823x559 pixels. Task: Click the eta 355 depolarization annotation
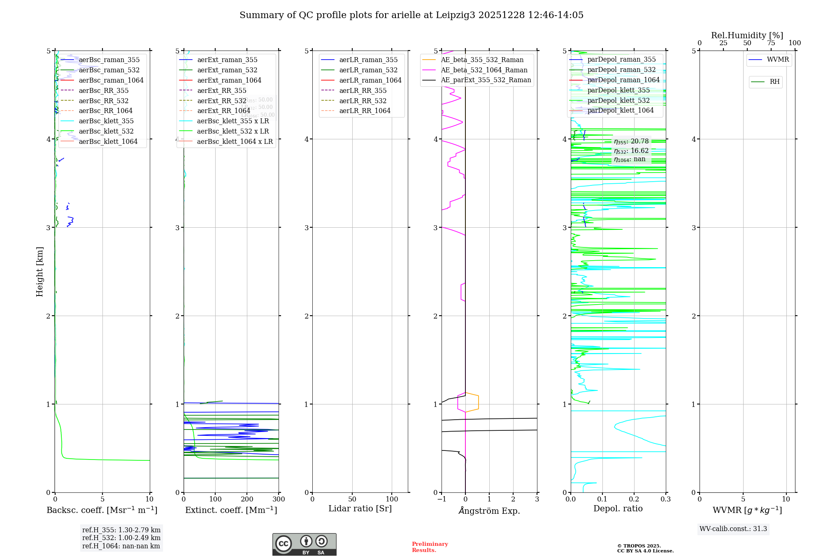[x=631, y=141]
